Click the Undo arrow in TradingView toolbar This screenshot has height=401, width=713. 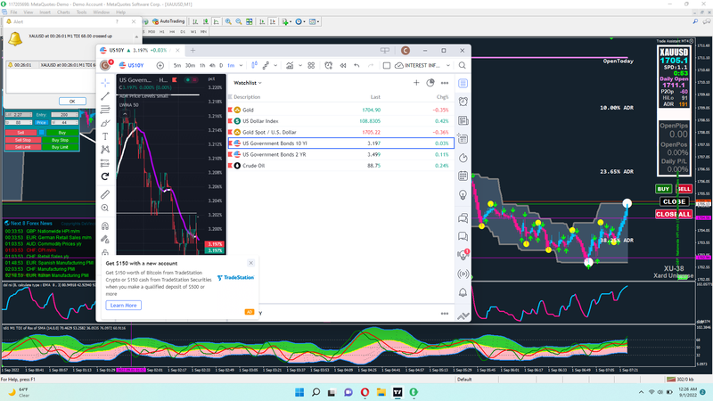point(356,65)
